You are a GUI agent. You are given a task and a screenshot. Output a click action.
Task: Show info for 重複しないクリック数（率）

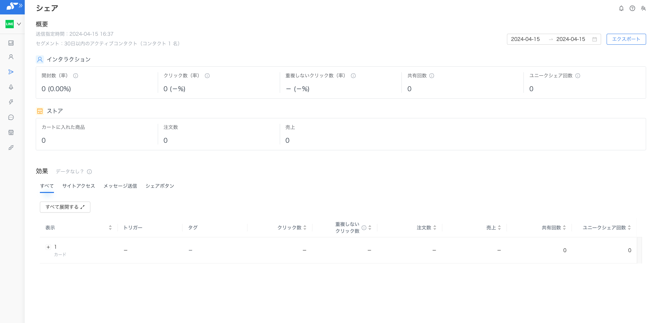(353, 76)
